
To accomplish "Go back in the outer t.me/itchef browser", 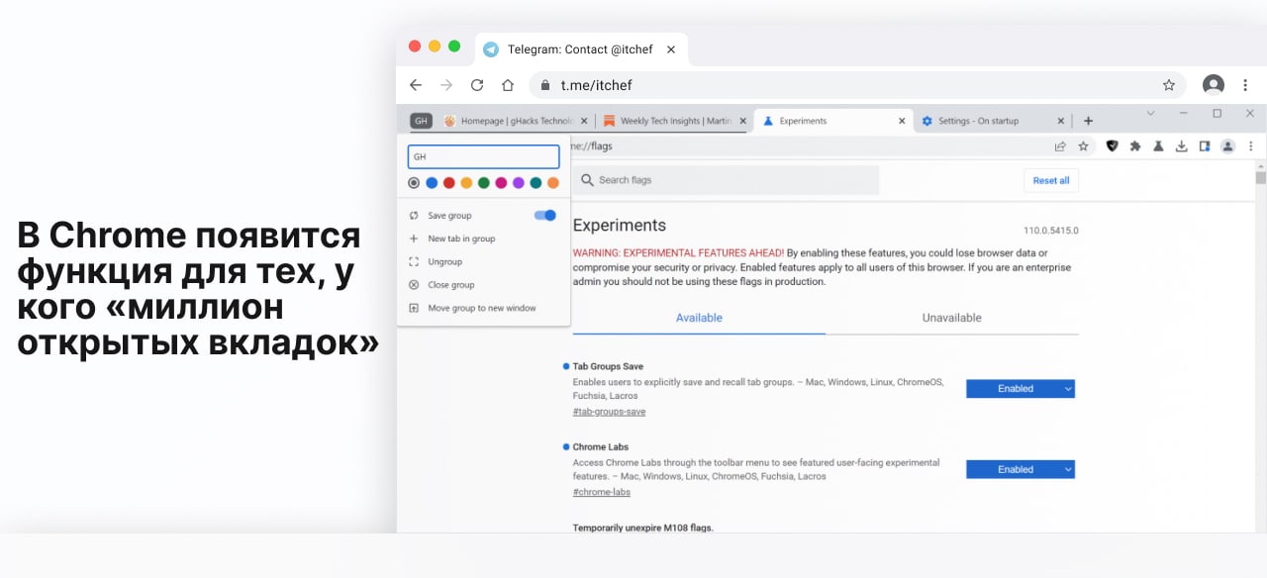I will coord(416,85).
